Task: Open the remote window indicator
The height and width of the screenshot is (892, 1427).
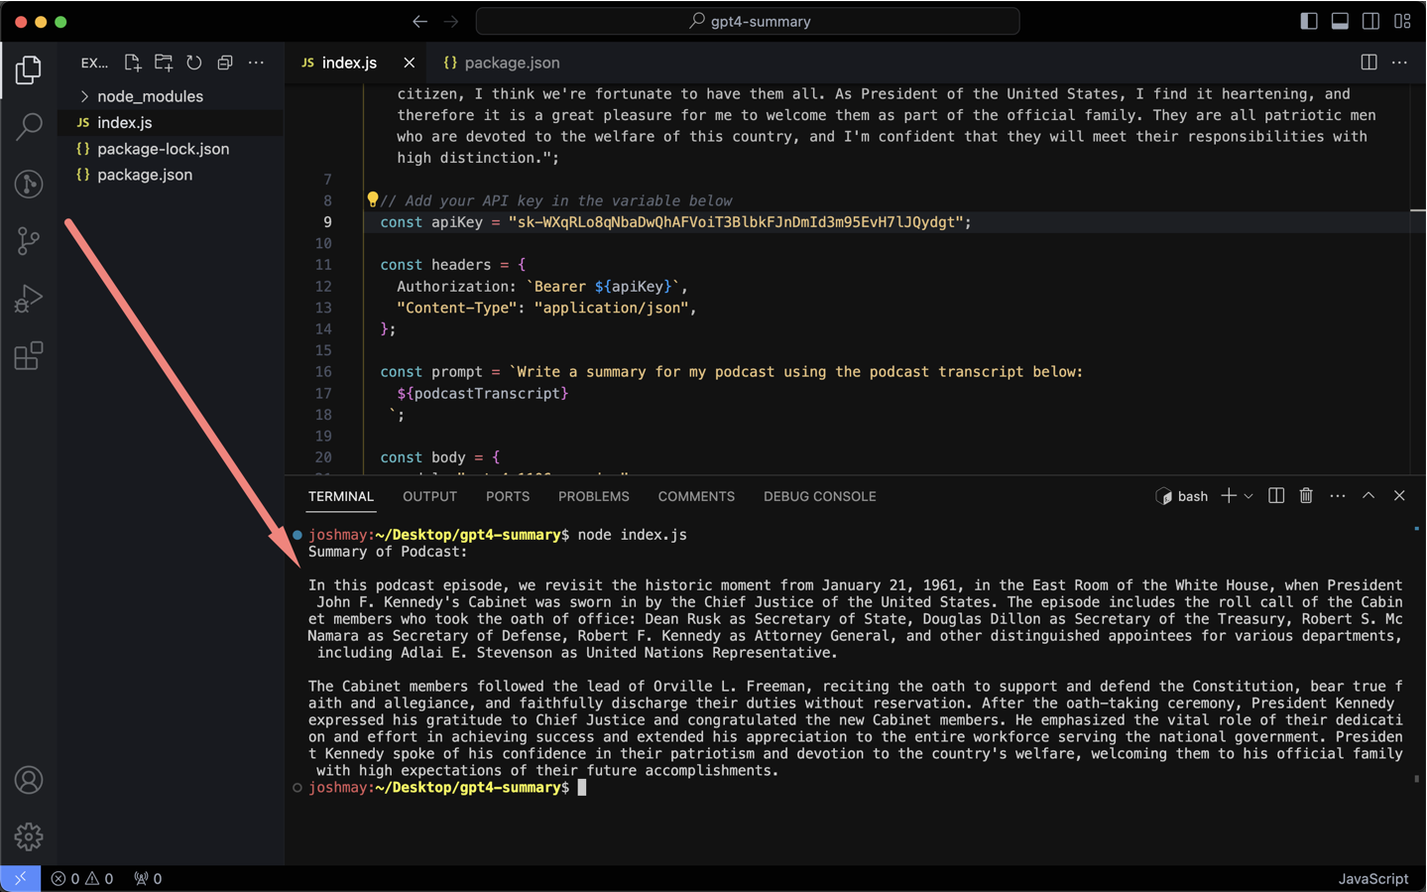Action: [21, 878]
